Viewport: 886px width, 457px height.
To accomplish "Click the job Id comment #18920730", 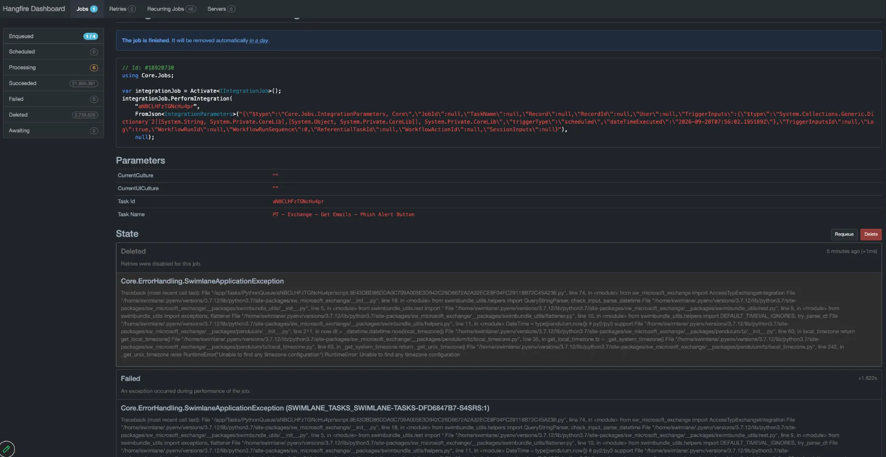I will (x=148, y=68).
